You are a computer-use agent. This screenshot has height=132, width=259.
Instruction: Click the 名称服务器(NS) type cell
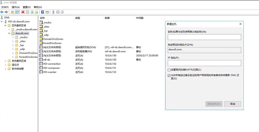(84, 51)
